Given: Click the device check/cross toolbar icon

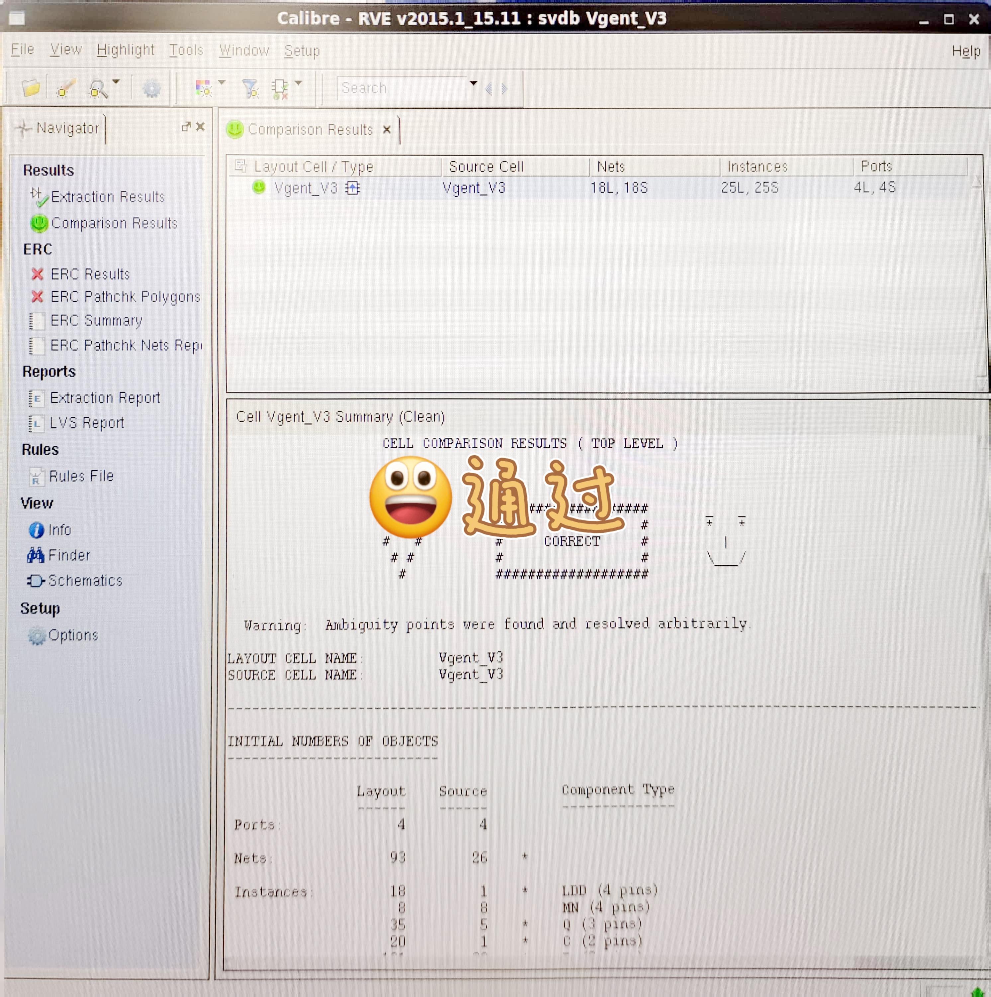Looking at the screenshot, I should coord(280,89).
